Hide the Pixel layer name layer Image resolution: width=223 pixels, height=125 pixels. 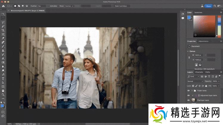click(x=188, y=100)
